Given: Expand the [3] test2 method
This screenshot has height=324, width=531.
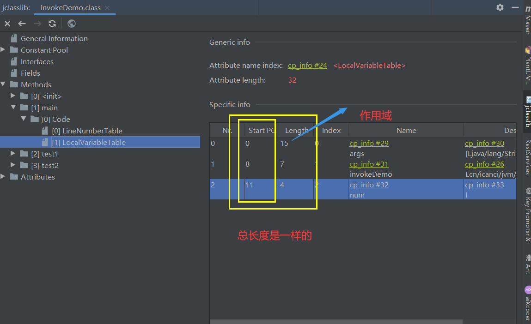Looking at the screenshot, I should click(x=13, y=165).
